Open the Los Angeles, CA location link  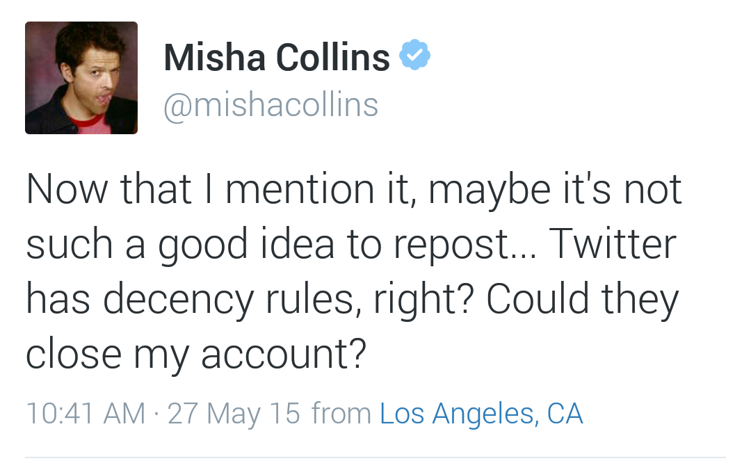(x=481, y=414)
